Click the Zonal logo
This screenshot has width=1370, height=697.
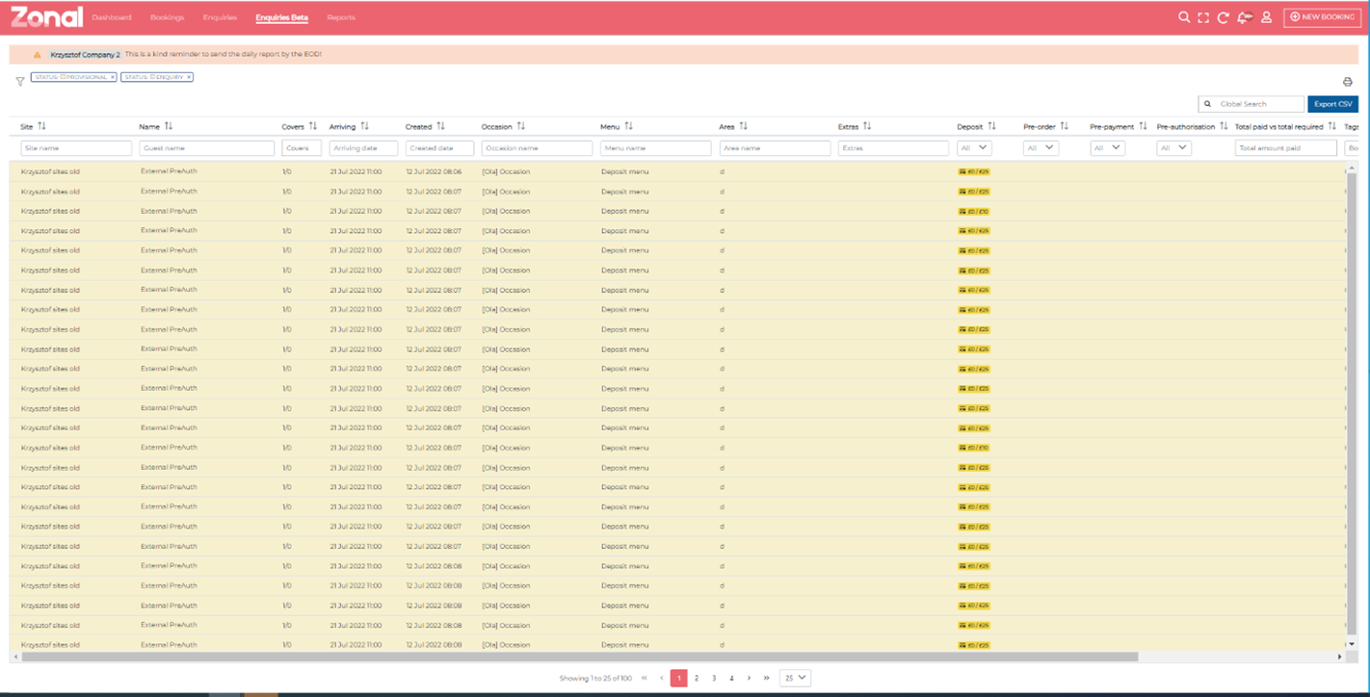[x=46, y=16]
